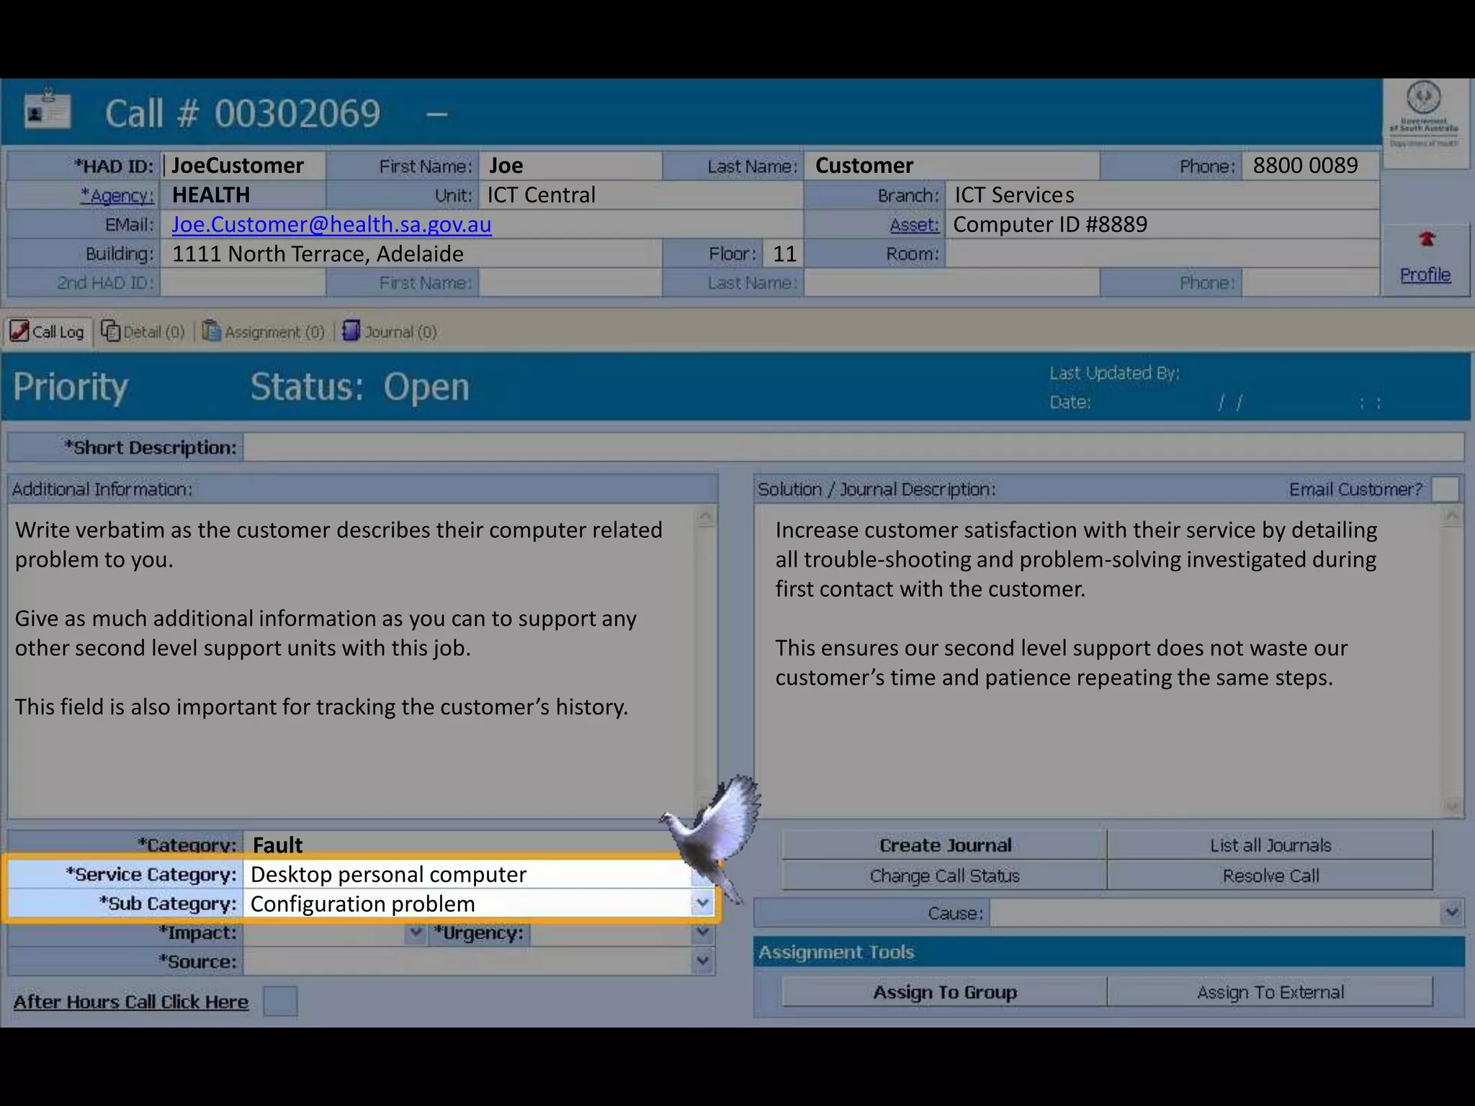The height and width of the screenshot is (1106, 1475).
Task: Check the After Hours Call box
Action: [x=280, y=1002]
